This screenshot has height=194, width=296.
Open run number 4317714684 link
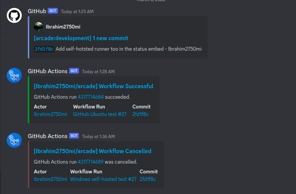coord(91,97)
